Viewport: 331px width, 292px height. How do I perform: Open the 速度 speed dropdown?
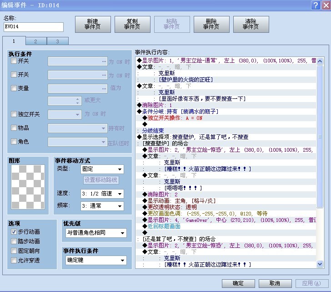point(102,194)
